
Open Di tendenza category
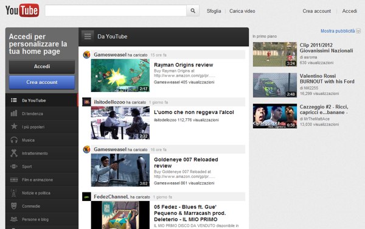pos(42,113)
